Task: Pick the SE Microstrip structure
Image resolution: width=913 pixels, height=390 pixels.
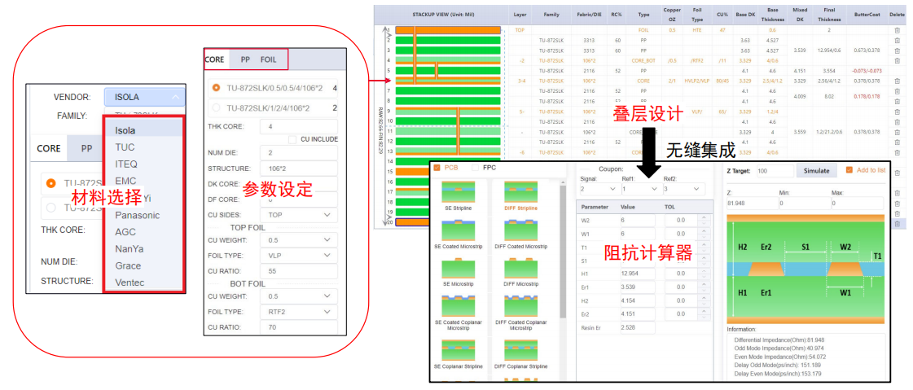Action: (x=459, y=273)
